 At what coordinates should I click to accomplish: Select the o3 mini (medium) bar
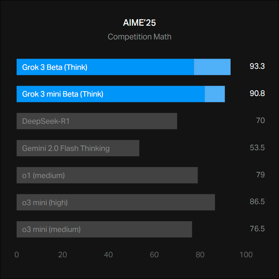click(104, 229)
